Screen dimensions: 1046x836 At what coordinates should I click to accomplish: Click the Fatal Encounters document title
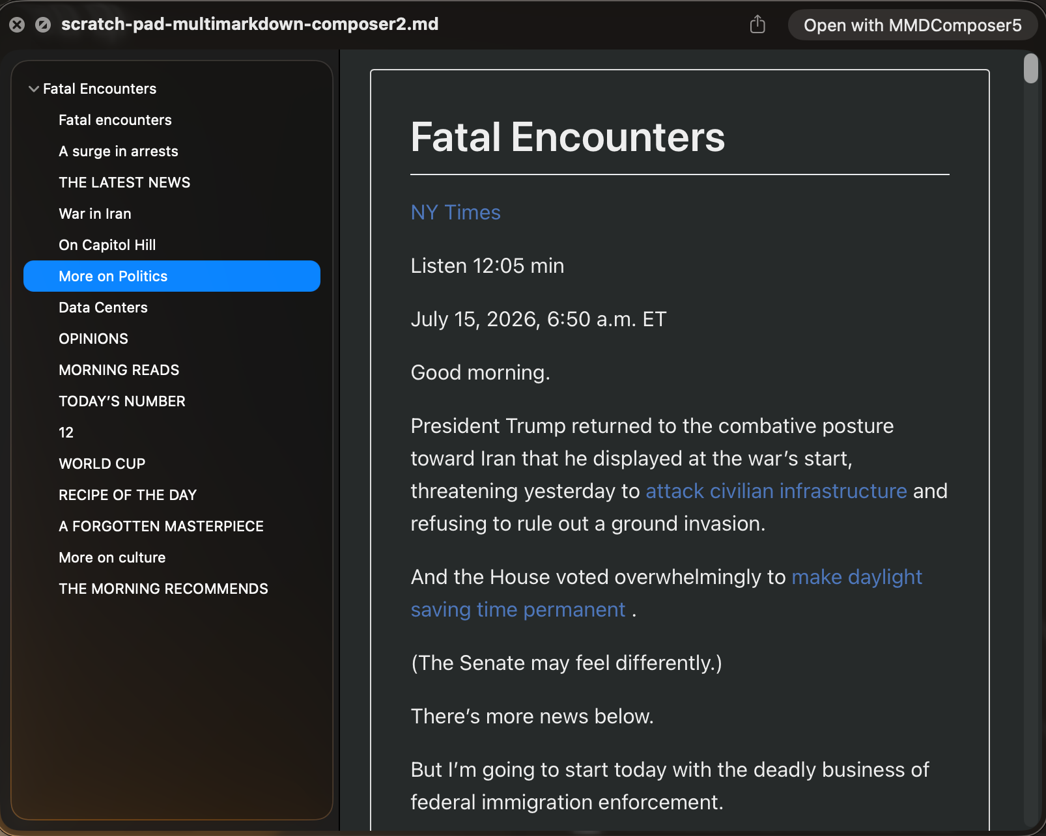click(568, 137)
